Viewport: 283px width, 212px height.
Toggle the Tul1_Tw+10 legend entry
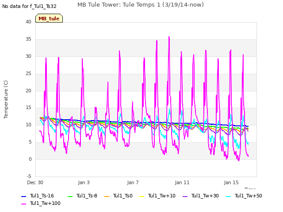[157, 196]
